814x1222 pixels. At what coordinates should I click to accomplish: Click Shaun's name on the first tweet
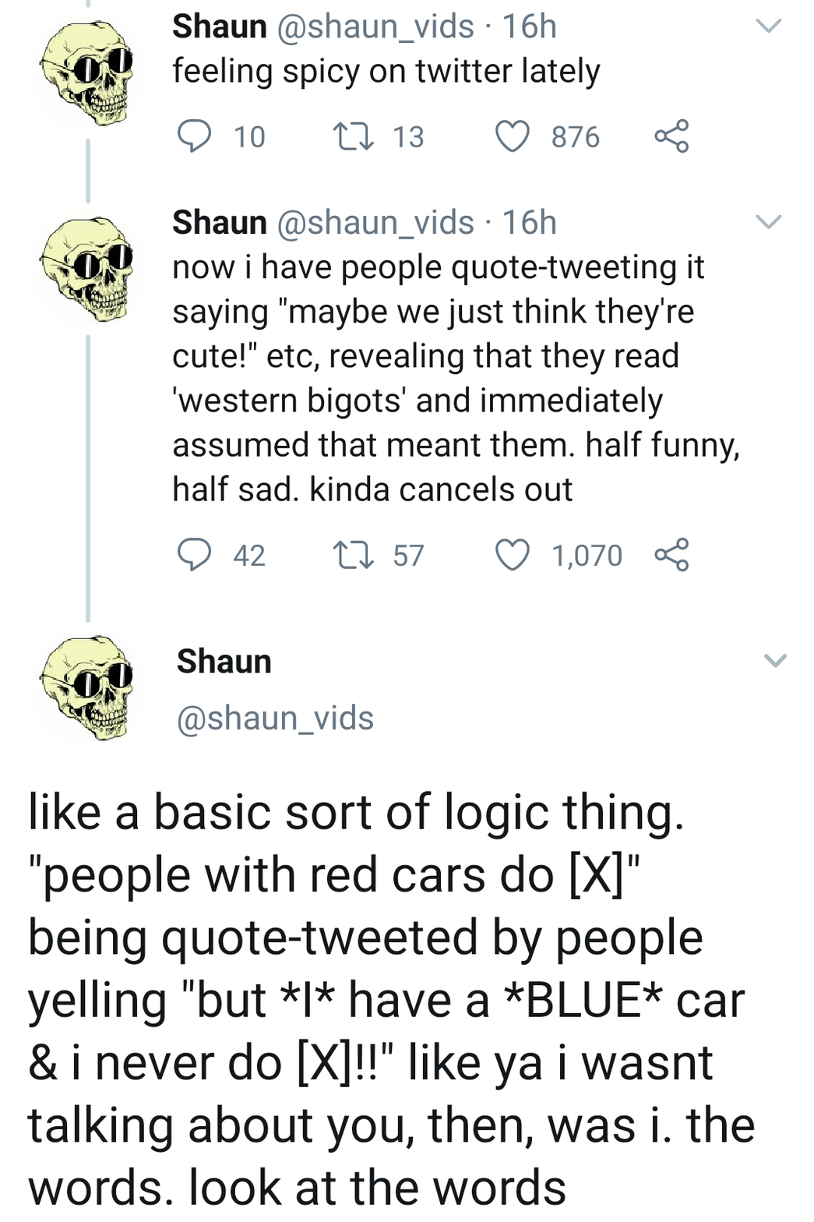pyautogui.click(x=220, y=26)
